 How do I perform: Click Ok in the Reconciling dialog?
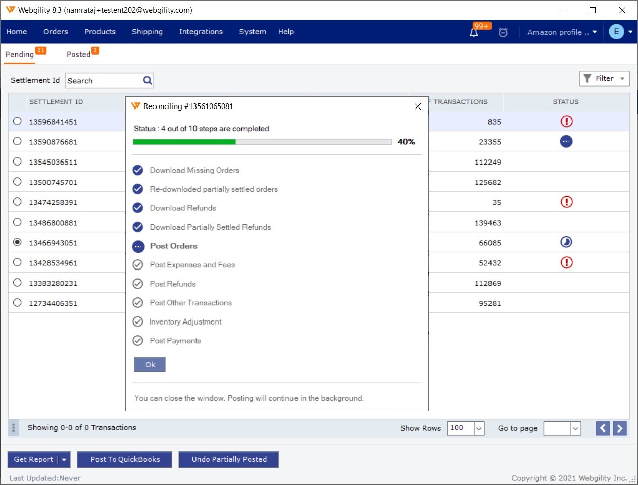(x=150, y=365)
